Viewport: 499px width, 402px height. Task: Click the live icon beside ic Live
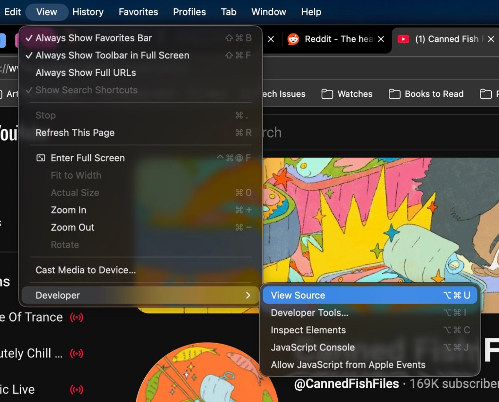[77, 389]
